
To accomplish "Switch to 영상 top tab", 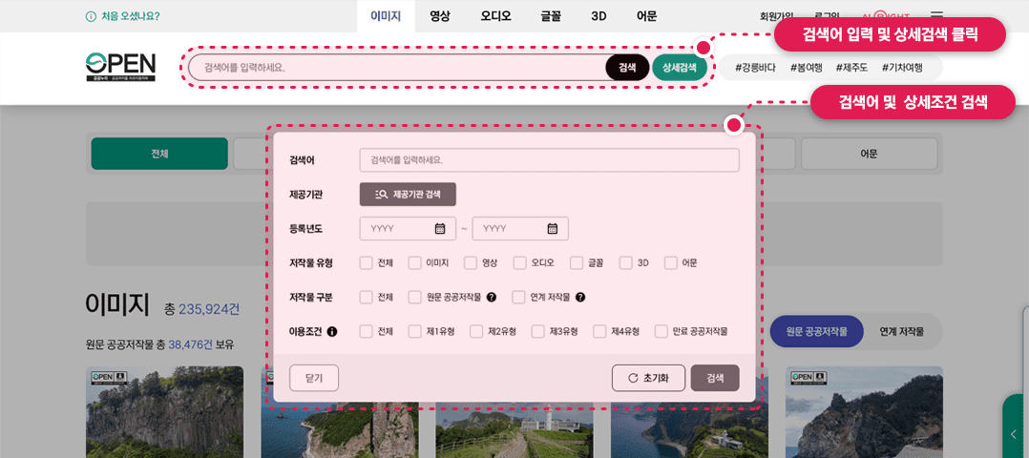I will 440,16.
